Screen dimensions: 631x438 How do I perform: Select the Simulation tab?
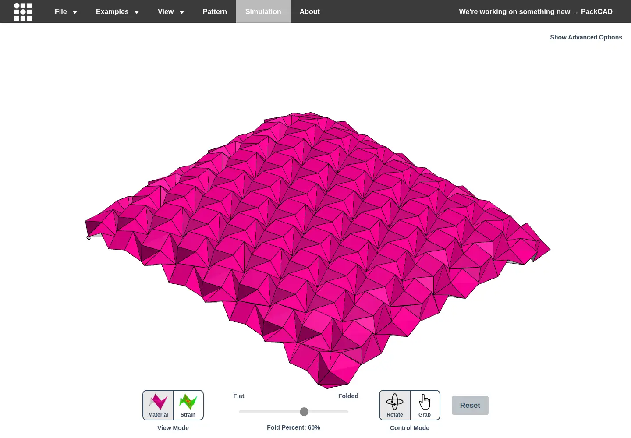click(263, 12)
